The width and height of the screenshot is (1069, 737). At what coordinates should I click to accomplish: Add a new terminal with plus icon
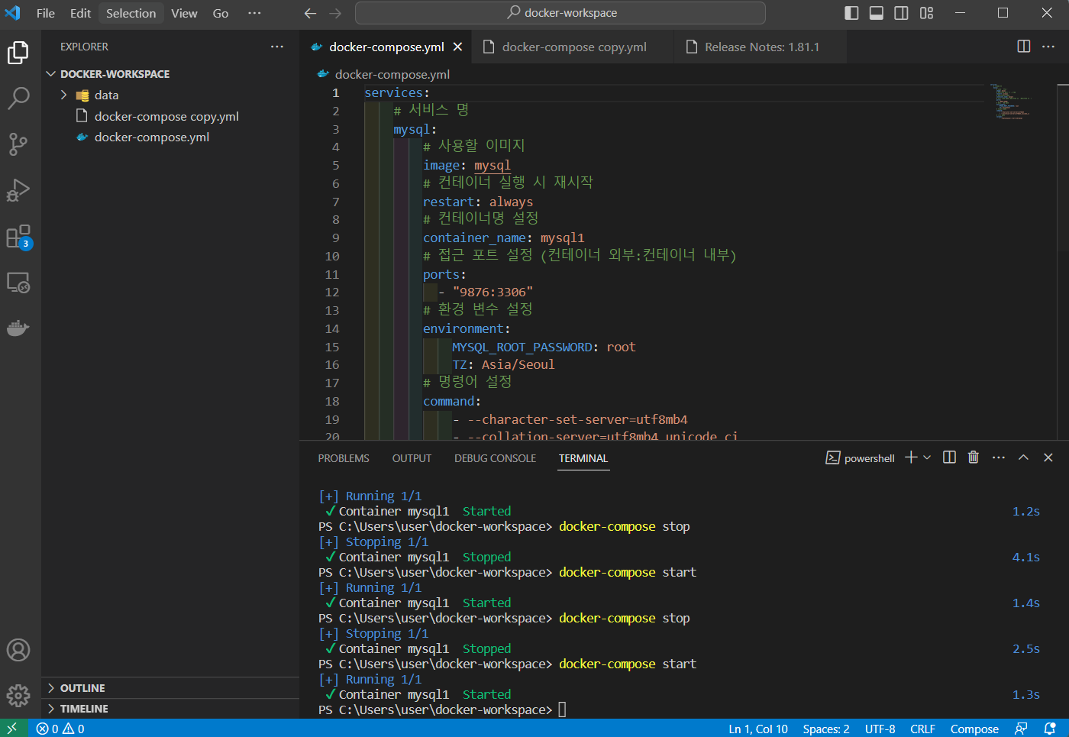pos(911,457)
